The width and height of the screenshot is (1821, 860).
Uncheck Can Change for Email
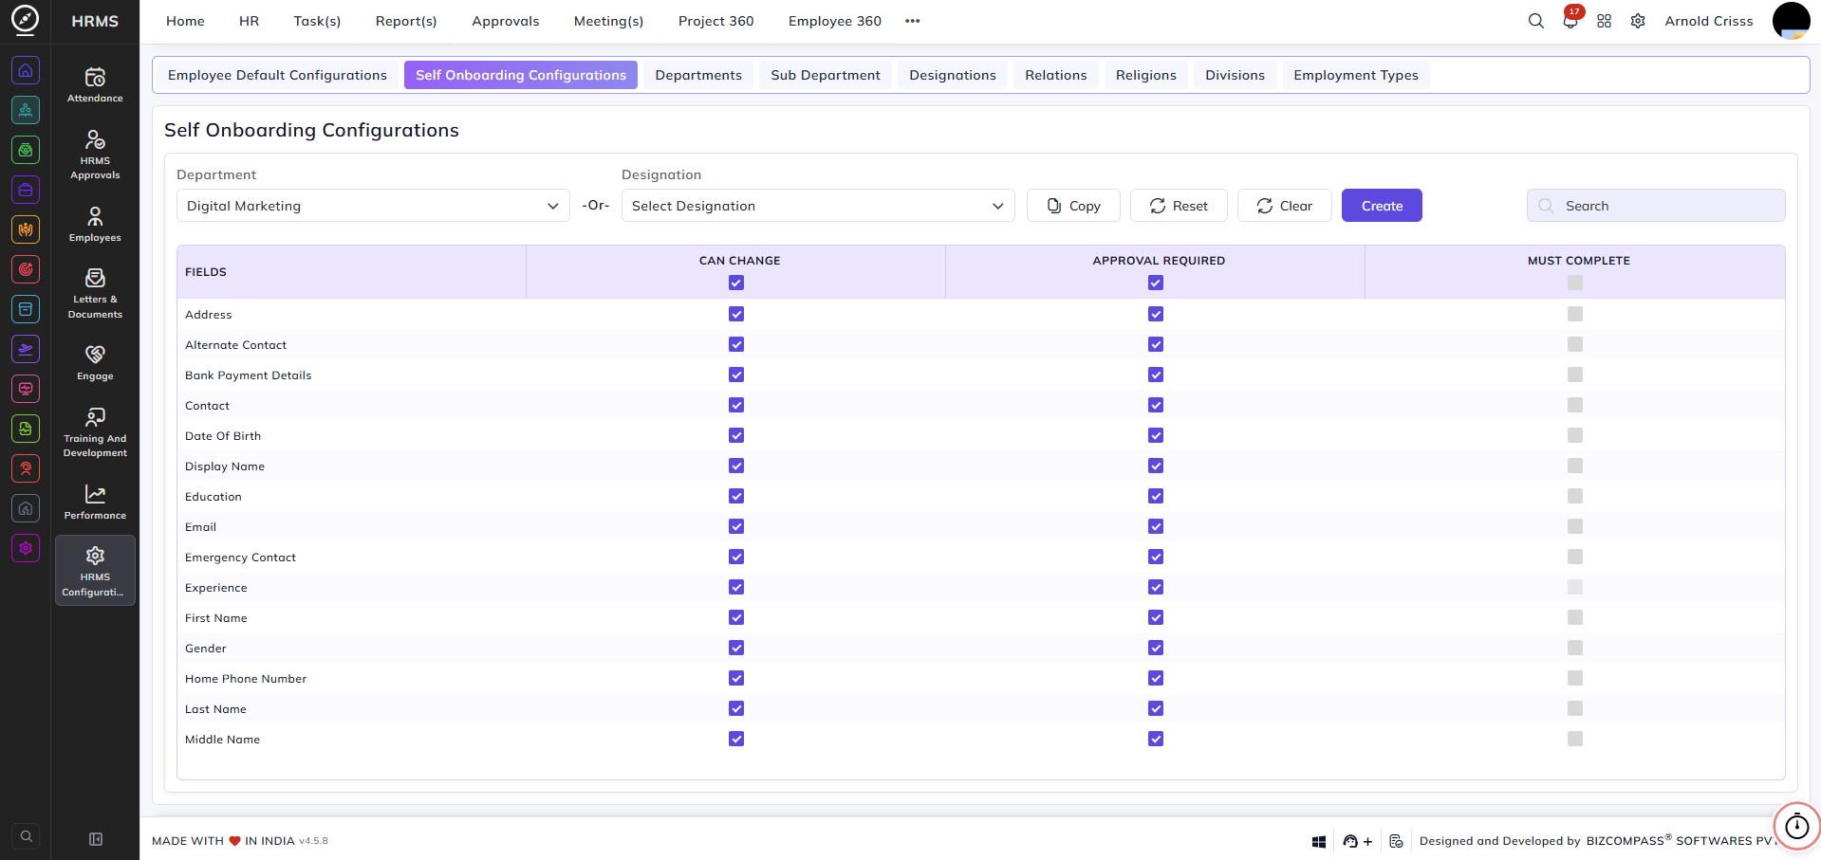coord(736,526)
